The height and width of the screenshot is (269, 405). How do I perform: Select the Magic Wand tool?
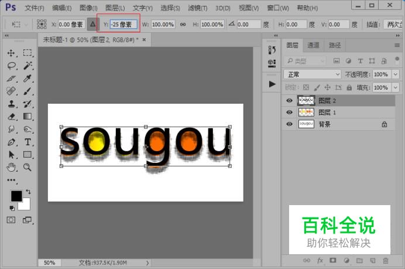pyautogui.click(x=28, y=66)
